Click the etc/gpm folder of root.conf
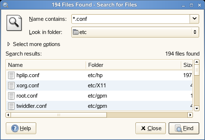Image resolution: width=205 pixels, height=140 pixels. [97, 96]
